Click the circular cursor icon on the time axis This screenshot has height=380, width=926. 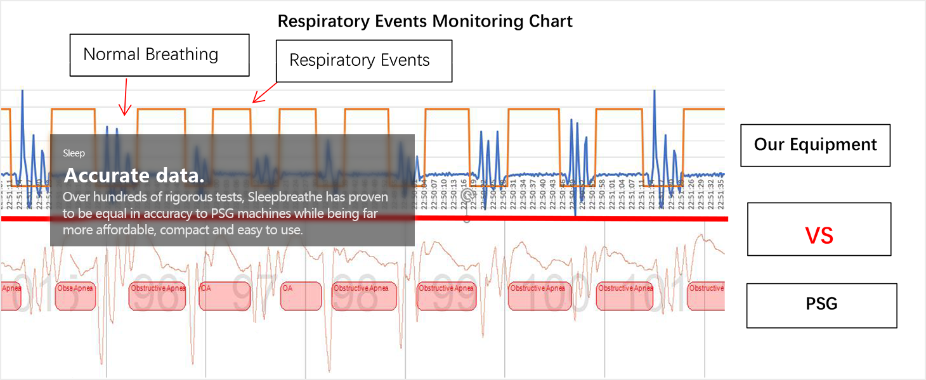(x=467, y=194)
